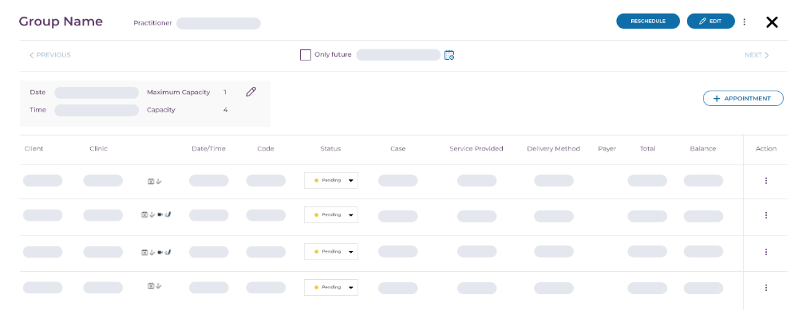Click the down-arrow icon in second row
The image size is (798, 326).
click(x=152, y=214)
